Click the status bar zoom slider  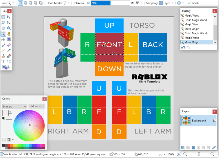click(198, 154)
